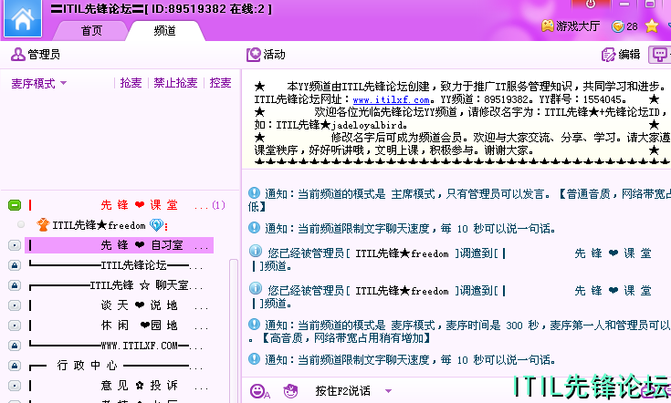
Task: Click the blue diamond icon beside freedom
Action: pos(156,225)
